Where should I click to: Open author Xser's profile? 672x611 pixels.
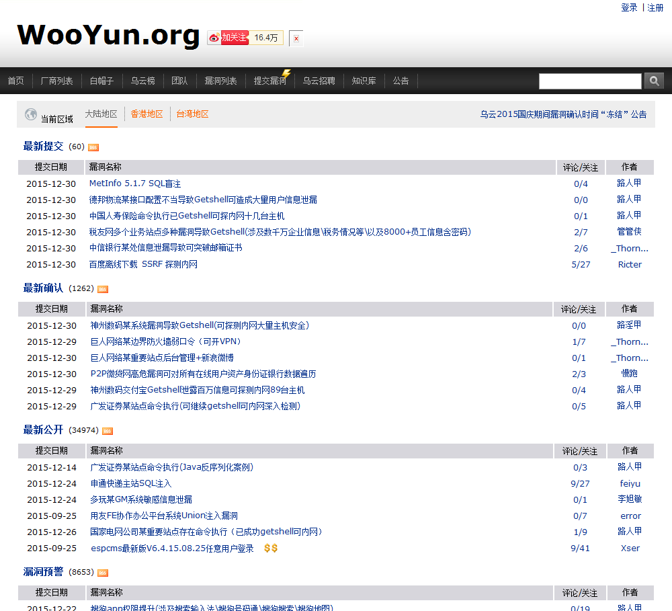[630, 548]
